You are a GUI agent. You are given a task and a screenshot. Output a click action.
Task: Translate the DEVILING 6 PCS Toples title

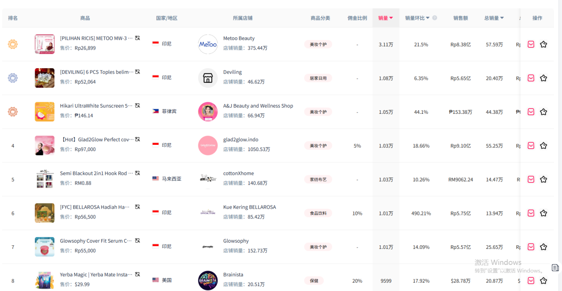pos(138,72)
